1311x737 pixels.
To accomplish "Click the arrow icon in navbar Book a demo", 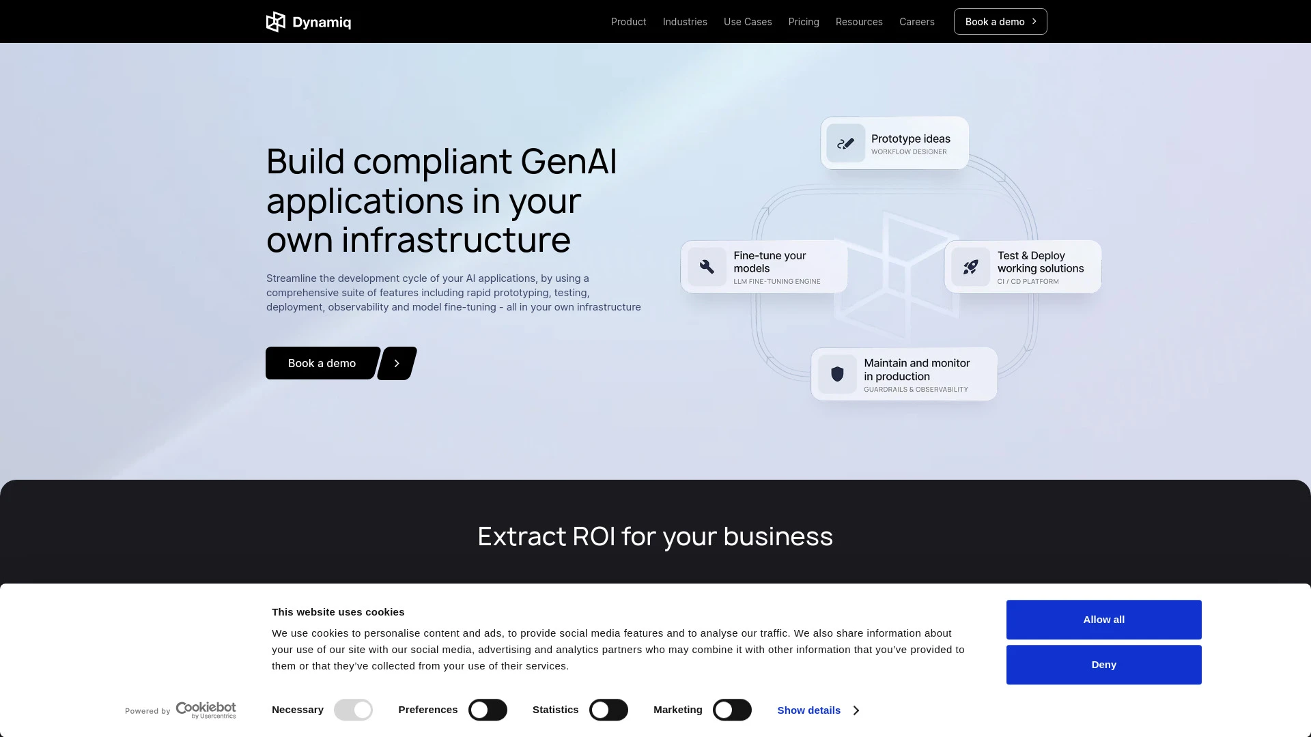I will 1034,20.
